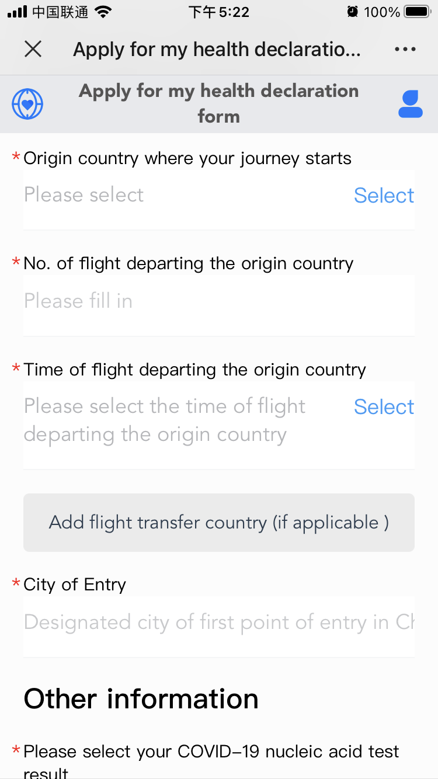Tap the battery status icon
The image size is (438, 779).
pos(417,12)
